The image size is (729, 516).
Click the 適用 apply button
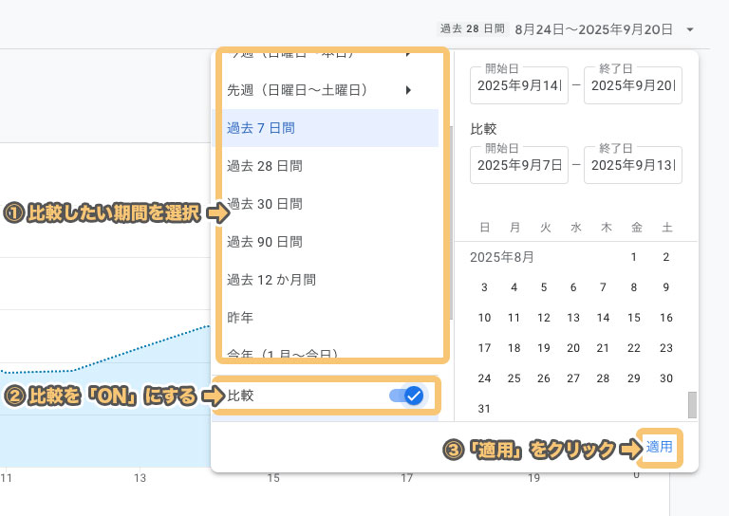(x=660, y=446)
